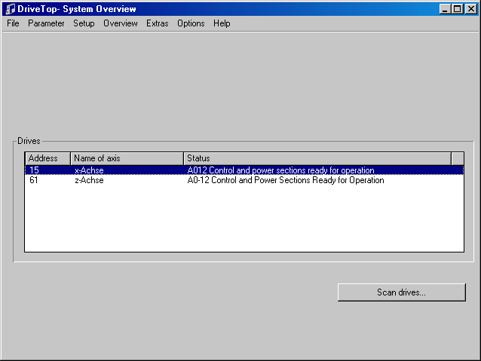Minimize the DriveTop window
This screenshot has height=361, width=481.
coord(445,9)
